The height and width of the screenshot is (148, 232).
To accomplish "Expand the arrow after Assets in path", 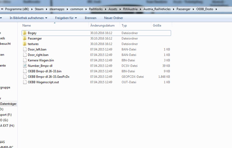I will 120,9.
